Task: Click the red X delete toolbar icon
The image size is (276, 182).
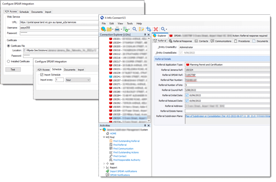Action: click(x=156, y=29)
